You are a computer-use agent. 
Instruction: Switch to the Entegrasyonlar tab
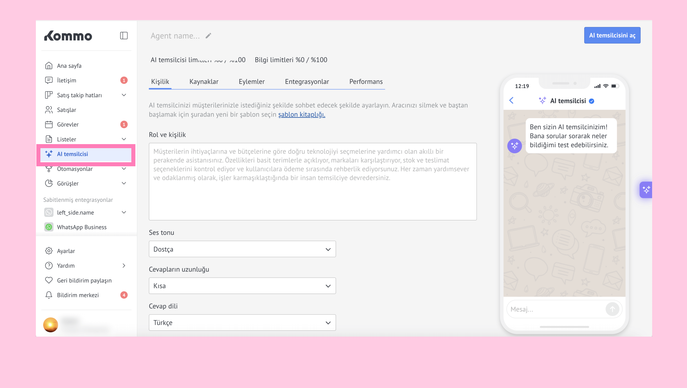pos(307,82)
